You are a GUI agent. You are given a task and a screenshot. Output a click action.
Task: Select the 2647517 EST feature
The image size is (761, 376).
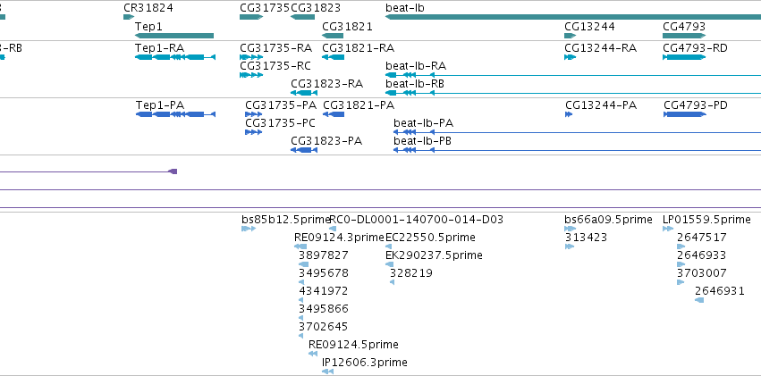(x=681, y=246)
